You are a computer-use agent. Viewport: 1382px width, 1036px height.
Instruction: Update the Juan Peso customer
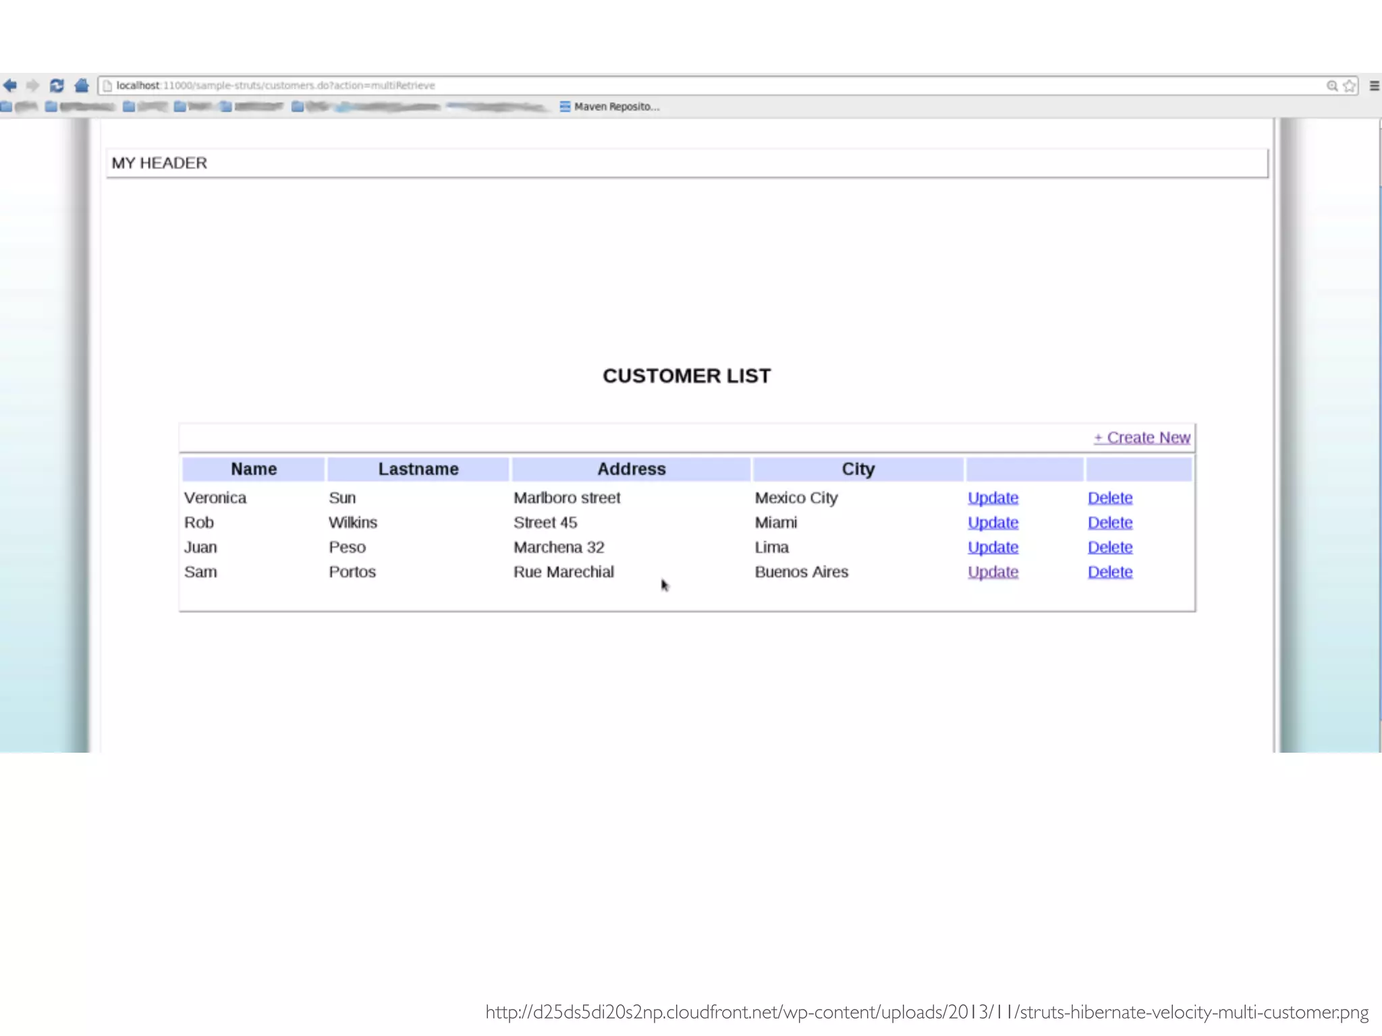(993, 547)
